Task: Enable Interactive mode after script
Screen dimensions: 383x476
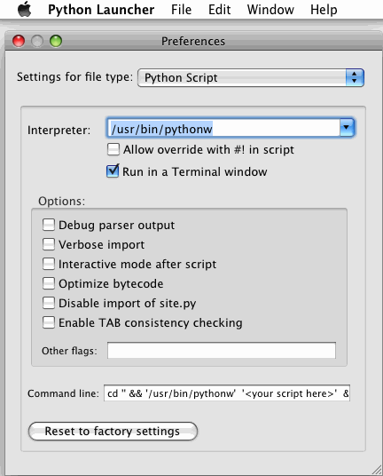Action: pyautogui.click(x=49, y=264)
